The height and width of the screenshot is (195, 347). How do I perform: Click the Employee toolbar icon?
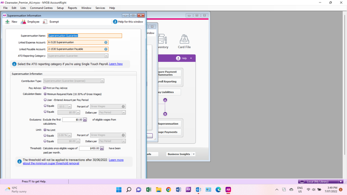click(x=23, y=22)
